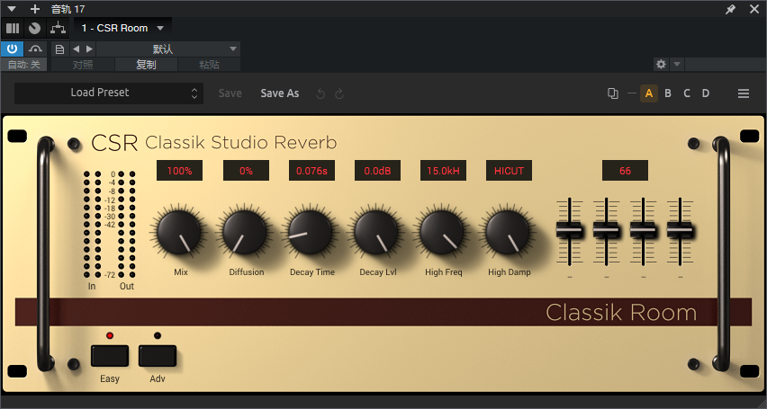
Task: Click the 0.0dB Decay Lvl display
Action: click(377, 171)
